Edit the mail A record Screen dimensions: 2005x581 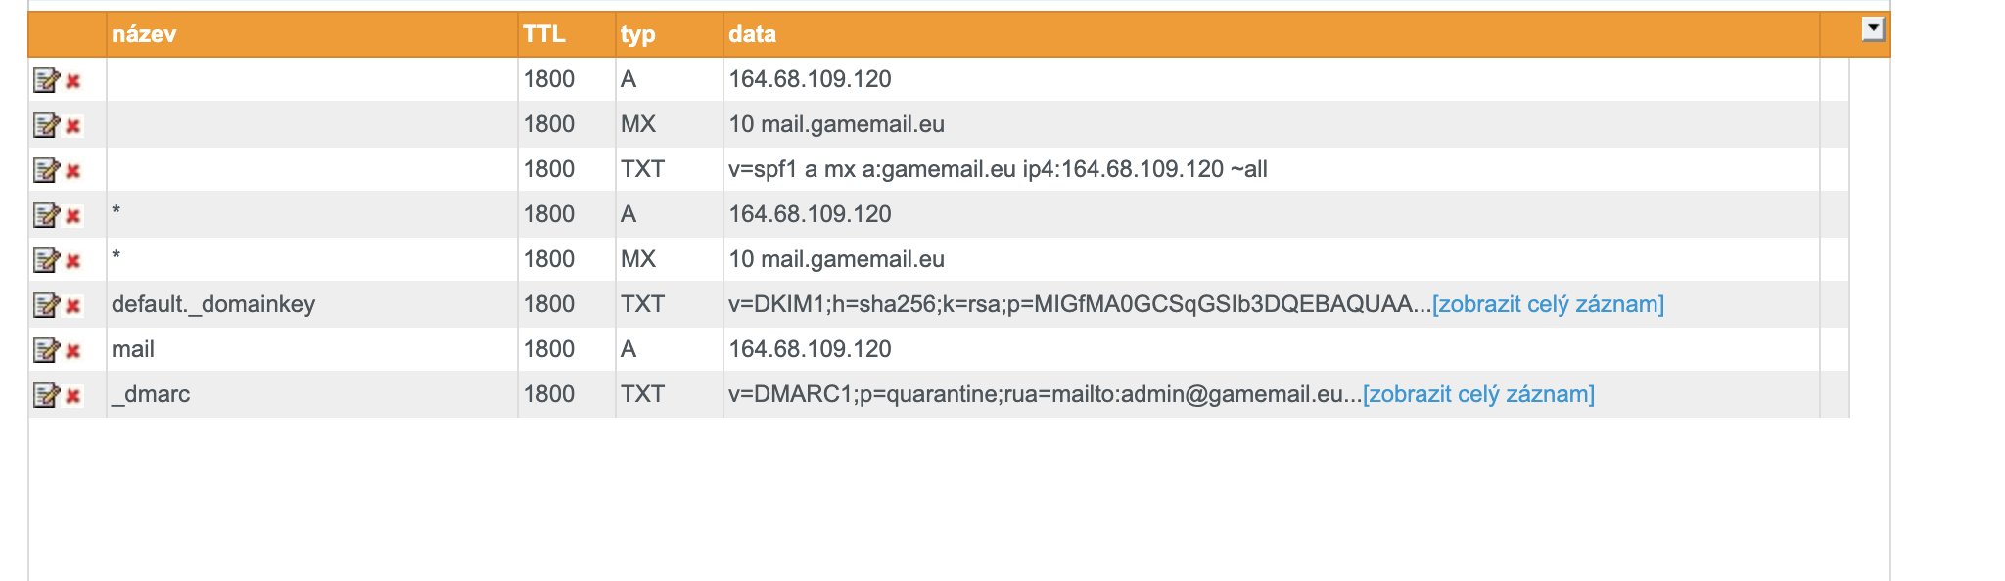coord(46,350)
